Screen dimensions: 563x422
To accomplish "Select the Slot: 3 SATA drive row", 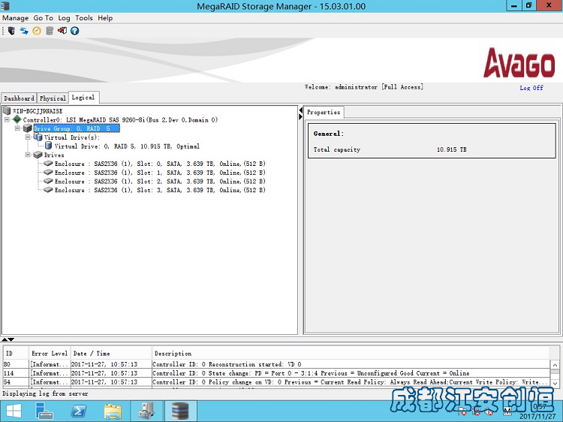I will 160,190.
